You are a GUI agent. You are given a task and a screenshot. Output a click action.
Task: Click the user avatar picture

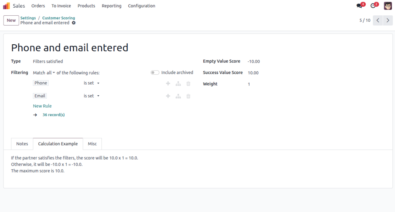coord(388,6)
